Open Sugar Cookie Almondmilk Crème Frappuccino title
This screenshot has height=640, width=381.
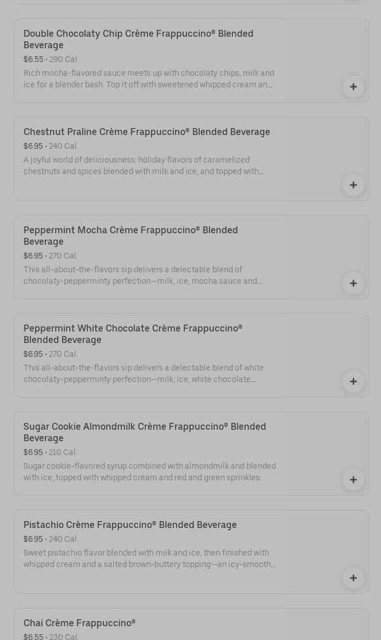pos(145,432)
